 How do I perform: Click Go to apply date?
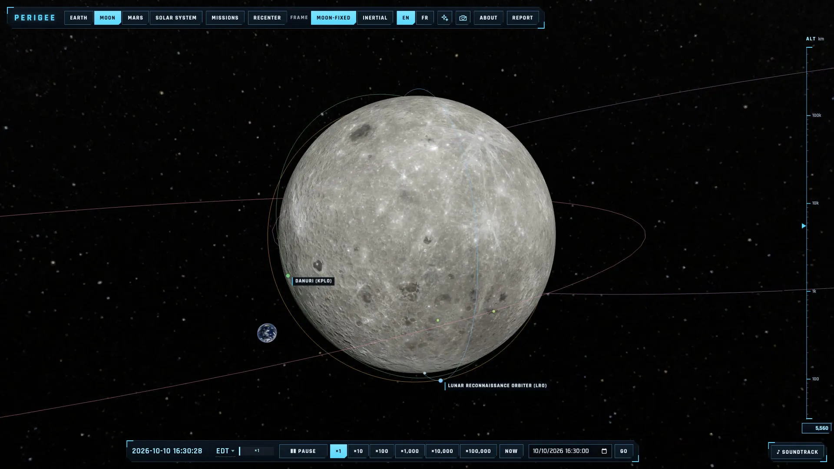[x=624, y=451]
